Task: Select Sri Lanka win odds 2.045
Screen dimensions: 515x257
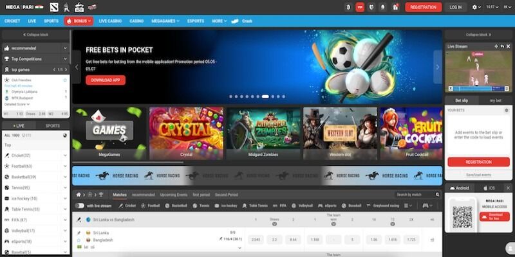Action: 256,240
